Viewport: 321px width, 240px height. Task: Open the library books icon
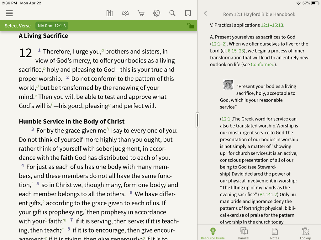[110, 13]
